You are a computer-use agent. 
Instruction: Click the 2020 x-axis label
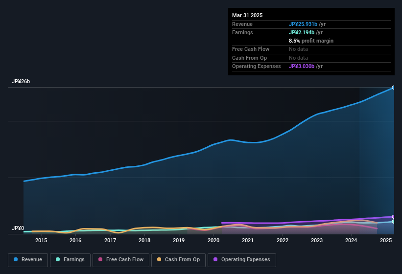pyautogui.click(x=213, y=240)
